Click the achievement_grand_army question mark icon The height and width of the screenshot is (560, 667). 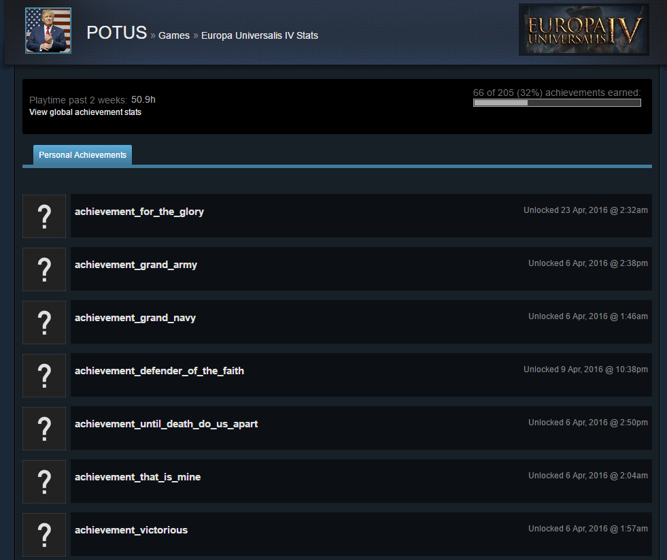[44, 269]
